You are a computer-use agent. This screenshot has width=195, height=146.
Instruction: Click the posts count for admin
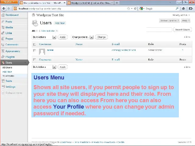[x=183, y=50]
